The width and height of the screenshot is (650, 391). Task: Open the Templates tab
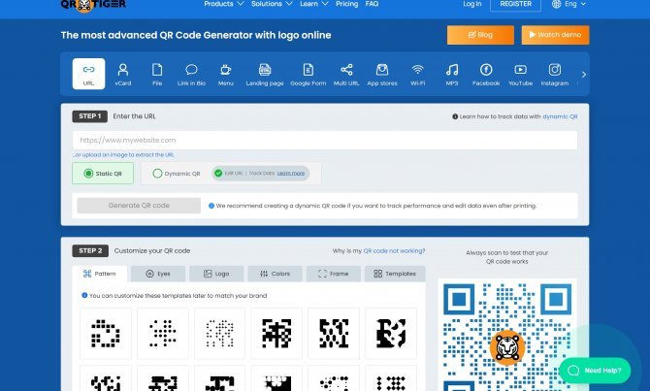pos(395,274)
